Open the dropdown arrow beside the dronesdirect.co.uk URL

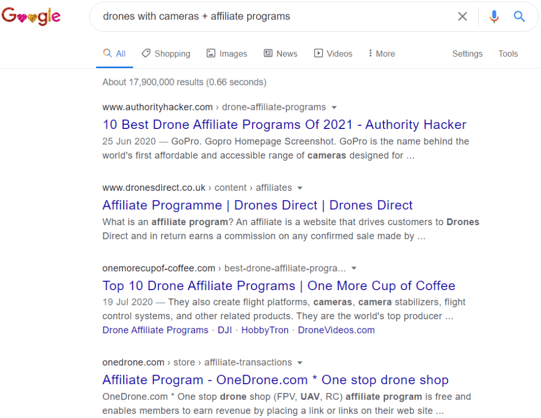click(x=300, y=188)
